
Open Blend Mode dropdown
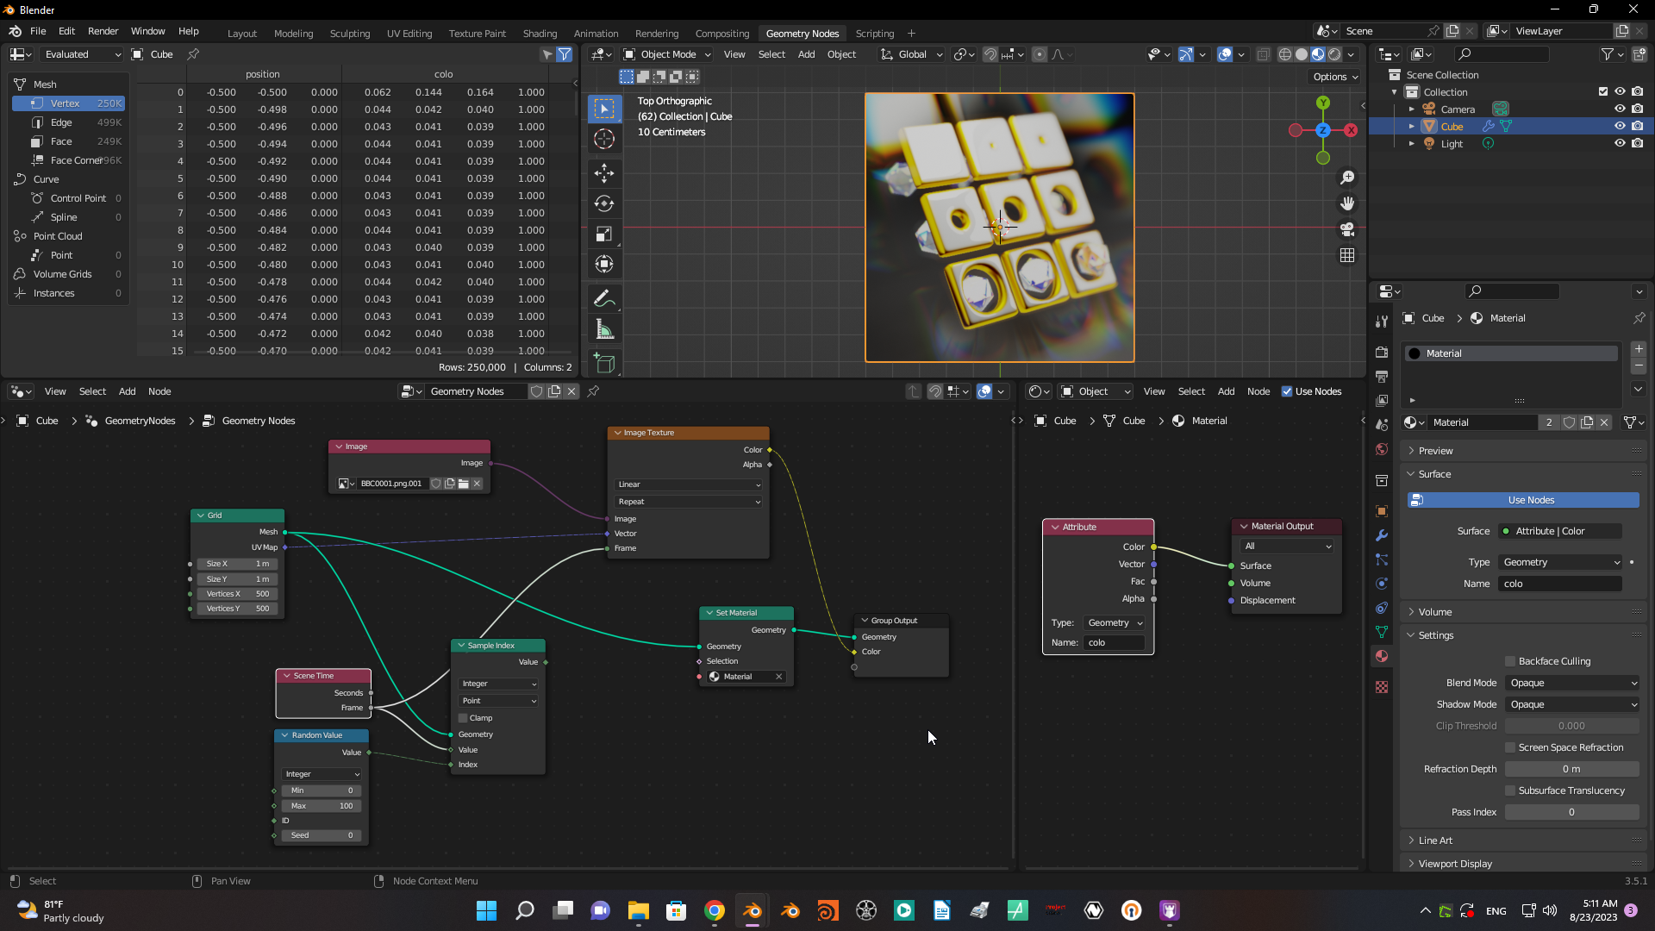tap(1572, 683)
